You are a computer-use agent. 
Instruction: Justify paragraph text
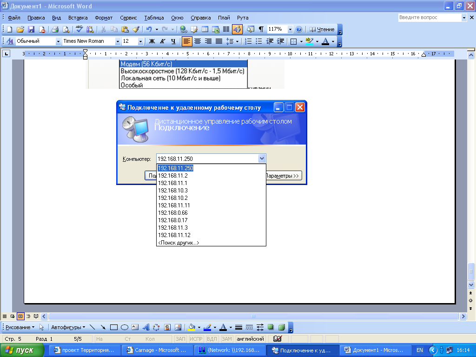[219, 41]
